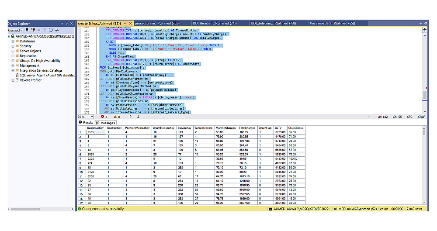The image size is (437, 231).
Task: Click the disconnect icon in Object Explorer
Action: click(34, 30)
